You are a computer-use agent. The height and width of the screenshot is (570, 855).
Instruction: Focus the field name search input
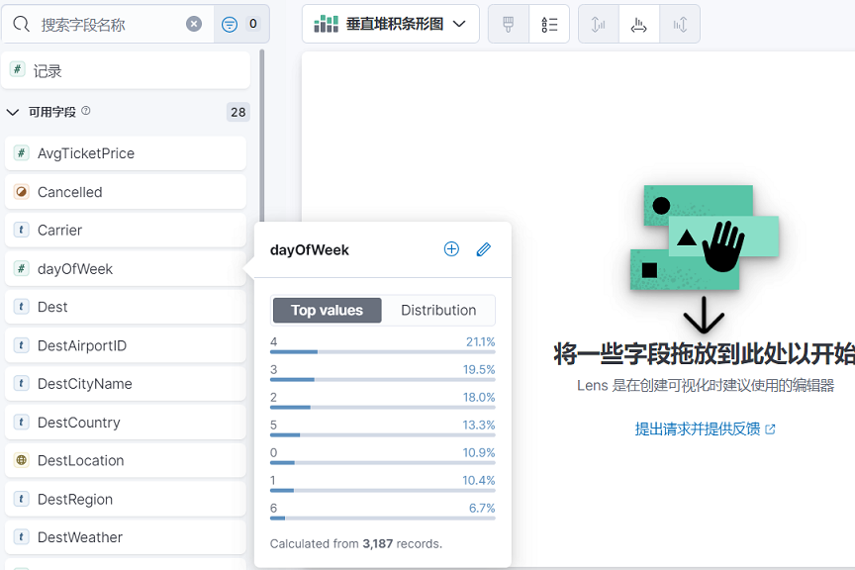coord(109,24)
